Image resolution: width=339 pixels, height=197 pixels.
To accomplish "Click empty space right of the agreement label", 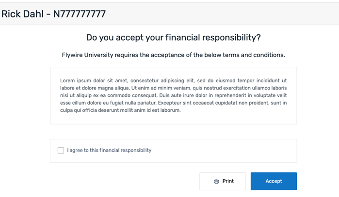I will click(223, 151).
